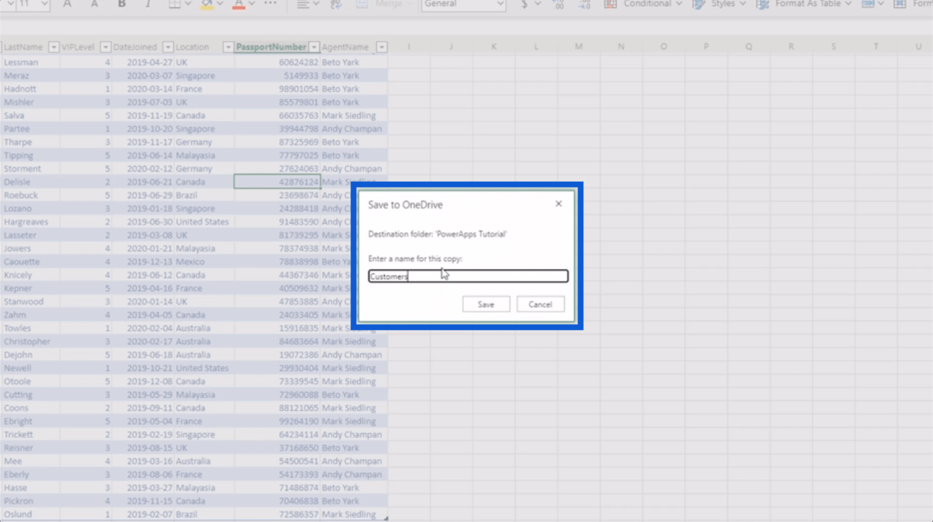The image size is (933, 522).
Task: Click passport number cell 42876124
Action: coord(277,182)
